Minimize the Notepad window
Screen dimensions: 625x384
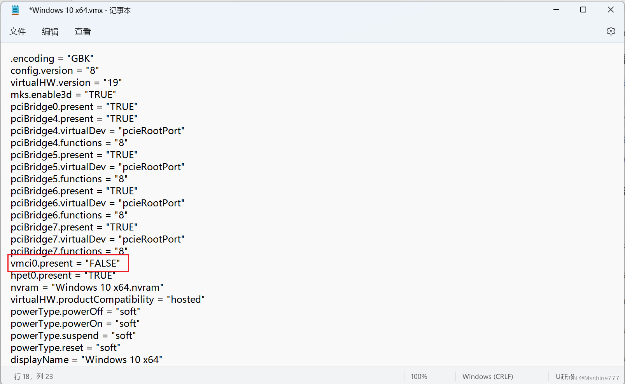tap(556, 10)
